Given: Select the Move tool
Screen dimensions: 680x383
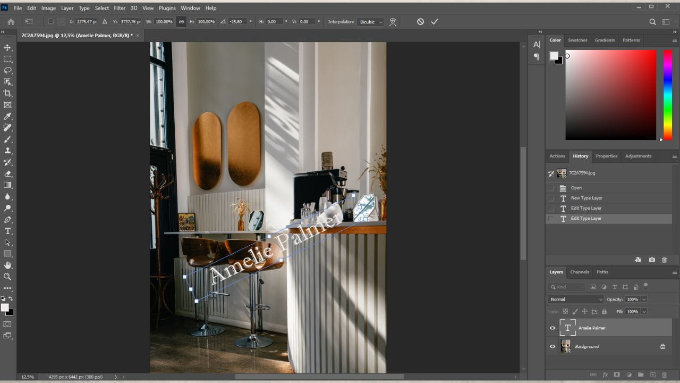Looking at the screenshot, I should tap(8, 48).
